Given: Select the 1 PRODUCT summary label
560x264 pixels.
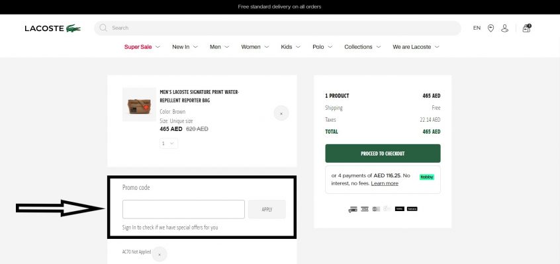Looking at the screenshot, I should [337, 96].
